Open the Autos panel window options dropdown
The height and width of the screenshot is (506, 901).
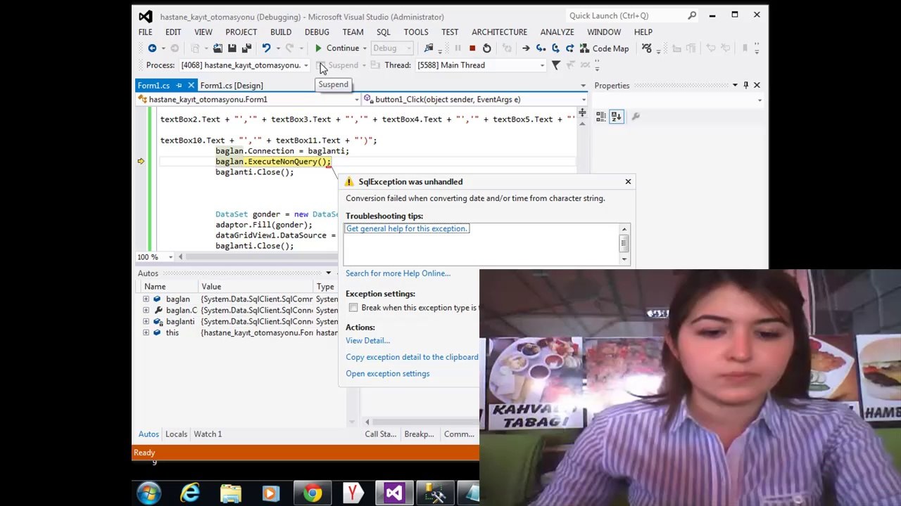(x=328, y=273)
